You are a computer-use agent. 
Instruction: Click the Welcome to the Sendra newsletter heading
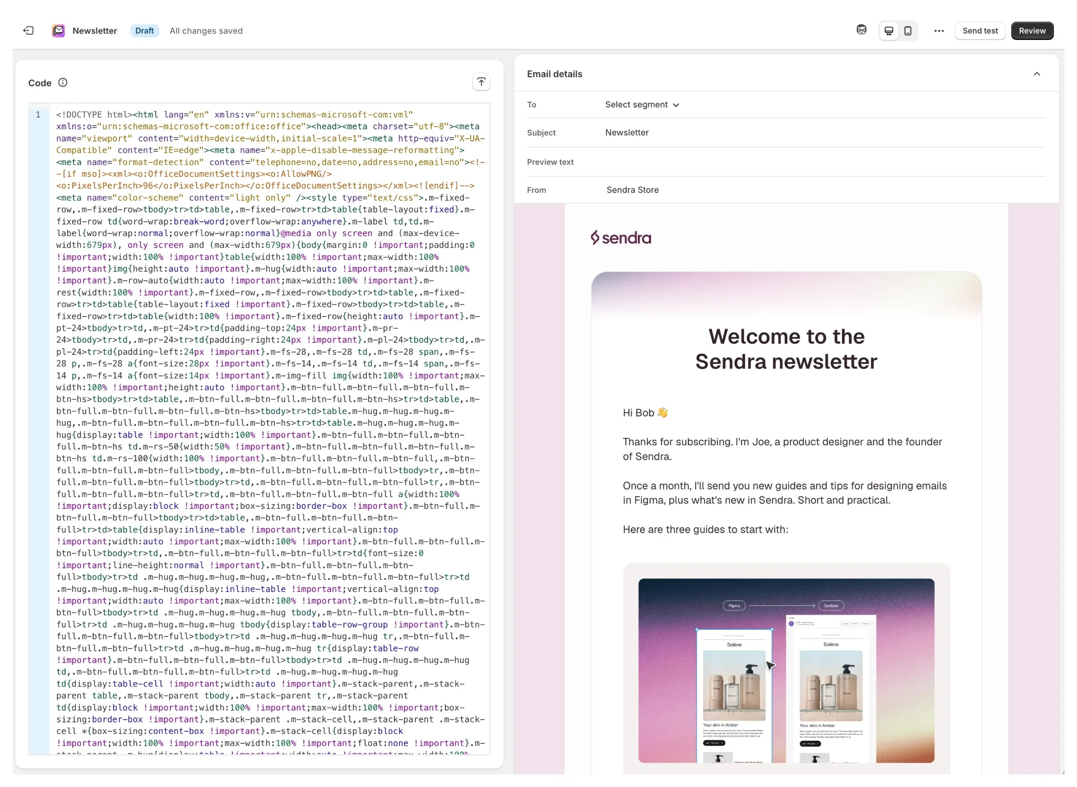(786, 349)
